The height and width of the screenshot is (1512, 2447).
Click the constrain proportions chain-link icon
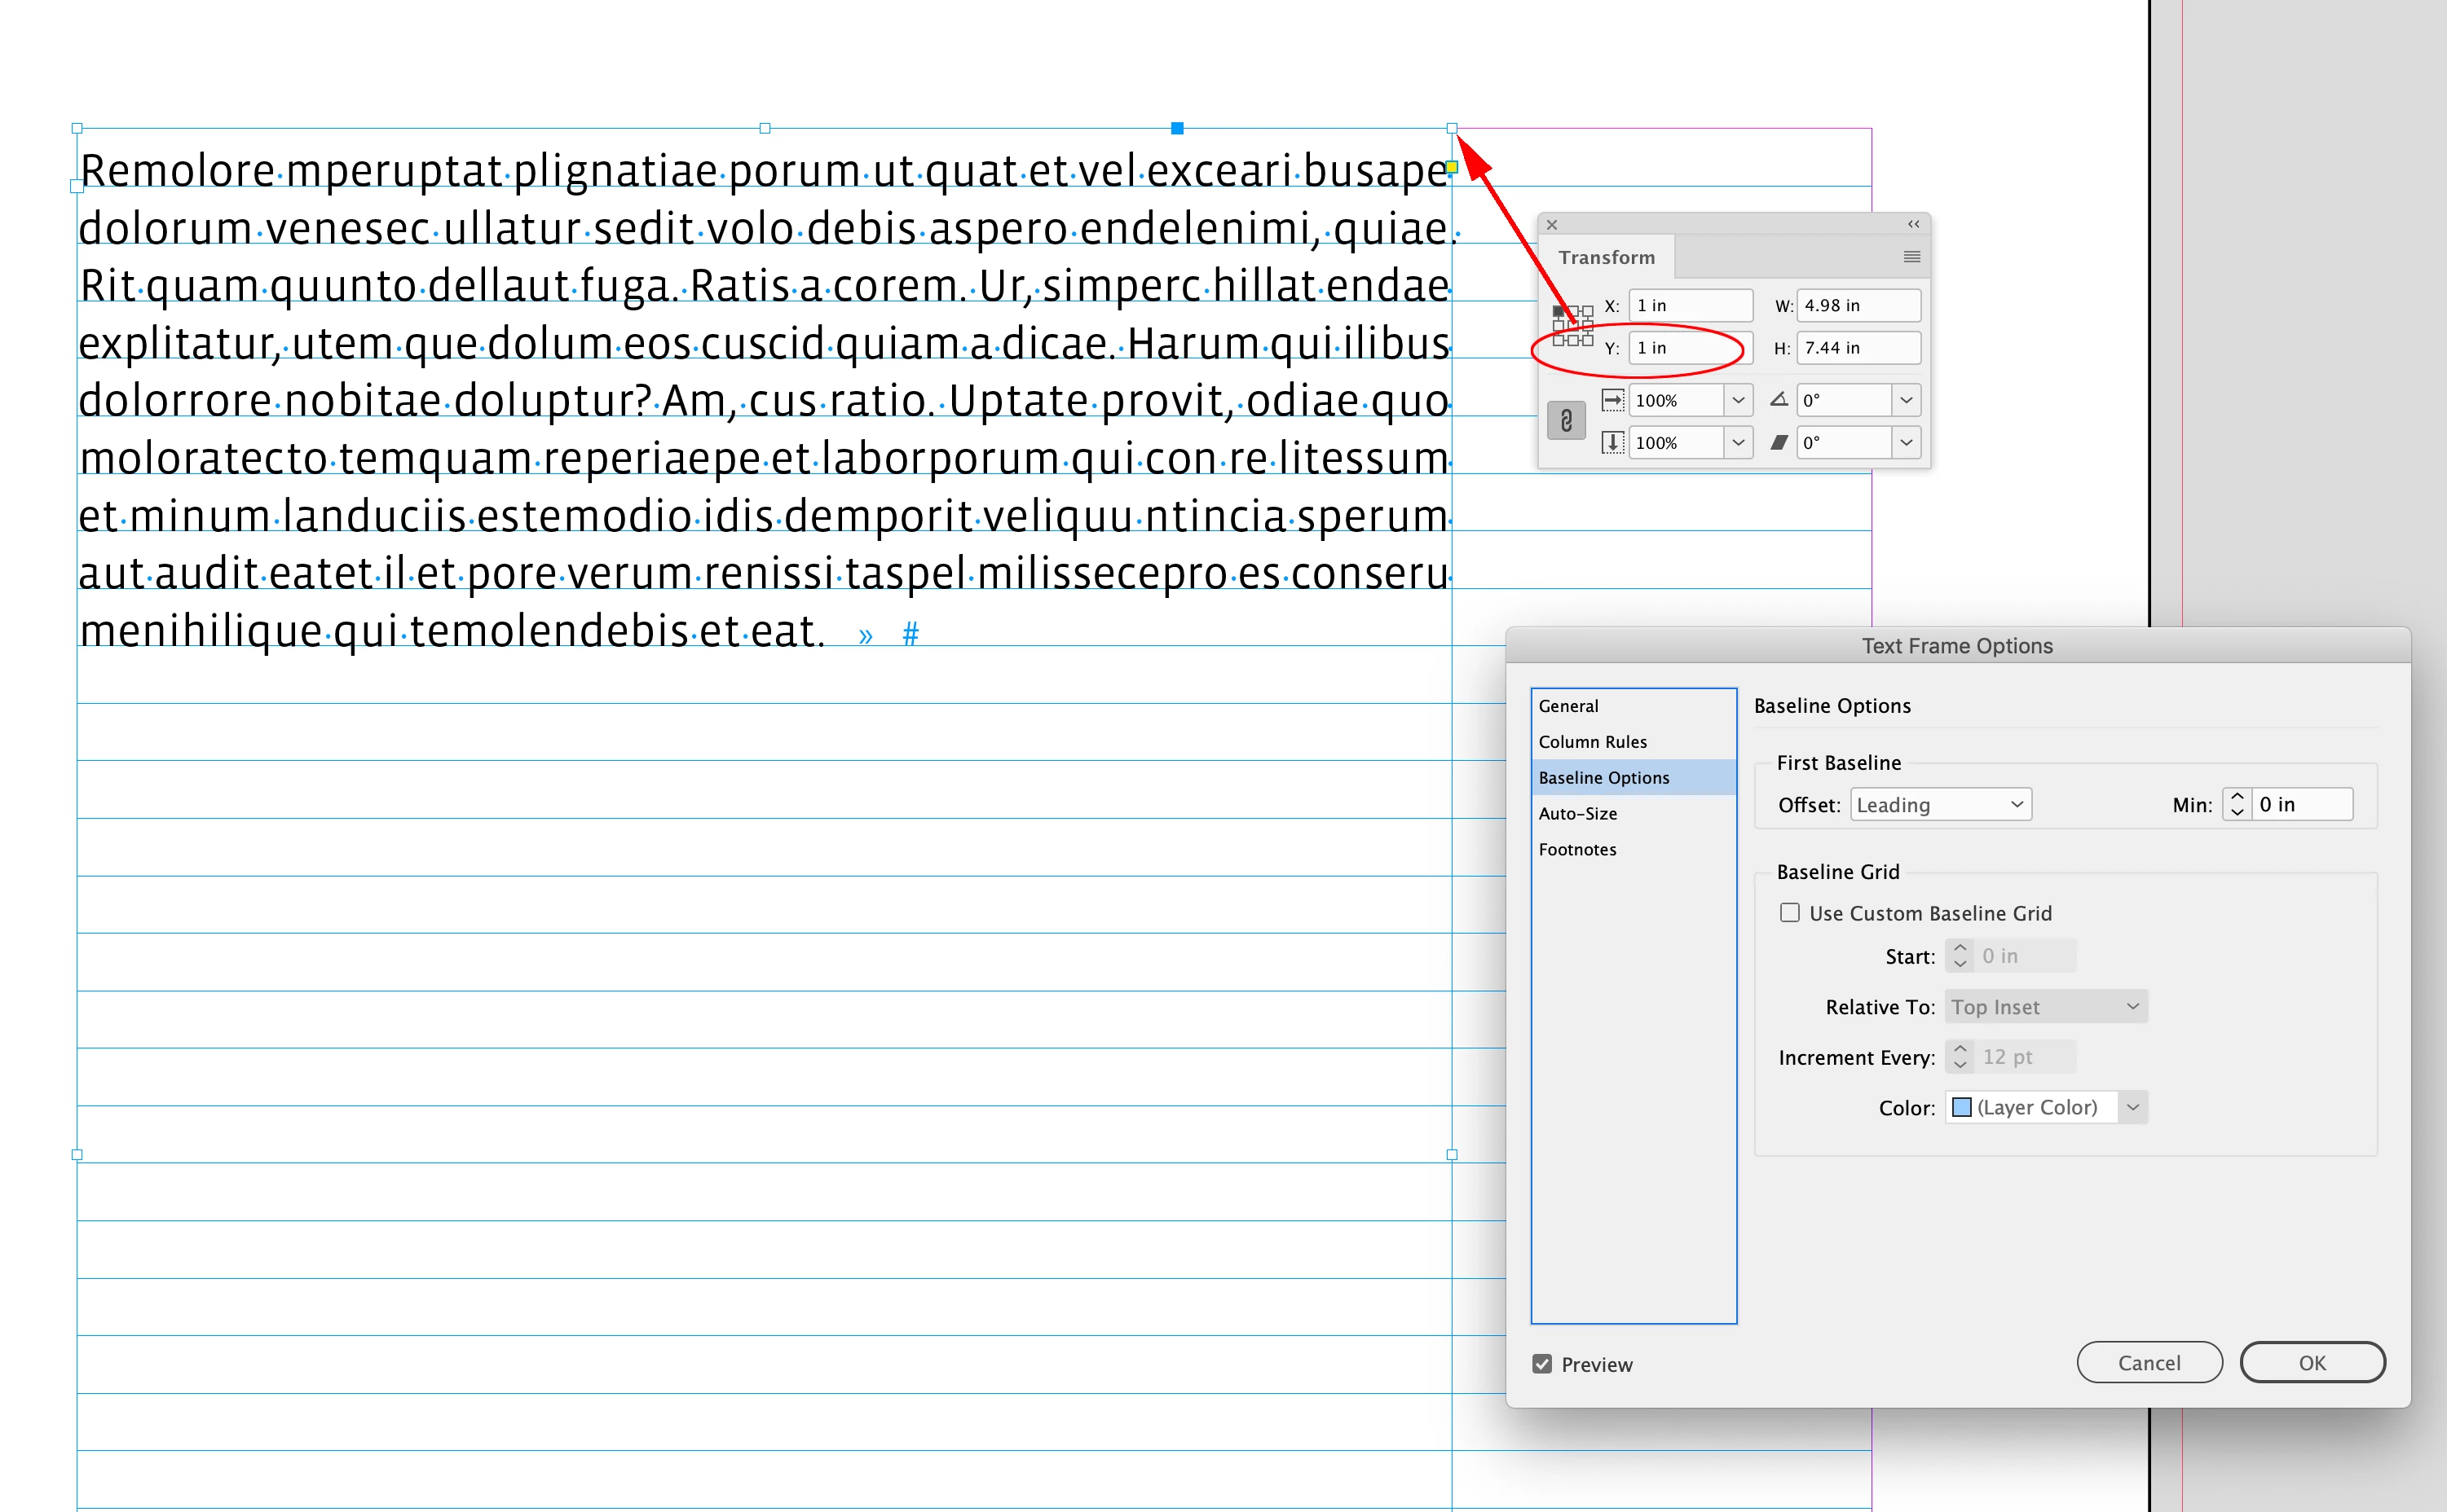(x=1566, y=421)
